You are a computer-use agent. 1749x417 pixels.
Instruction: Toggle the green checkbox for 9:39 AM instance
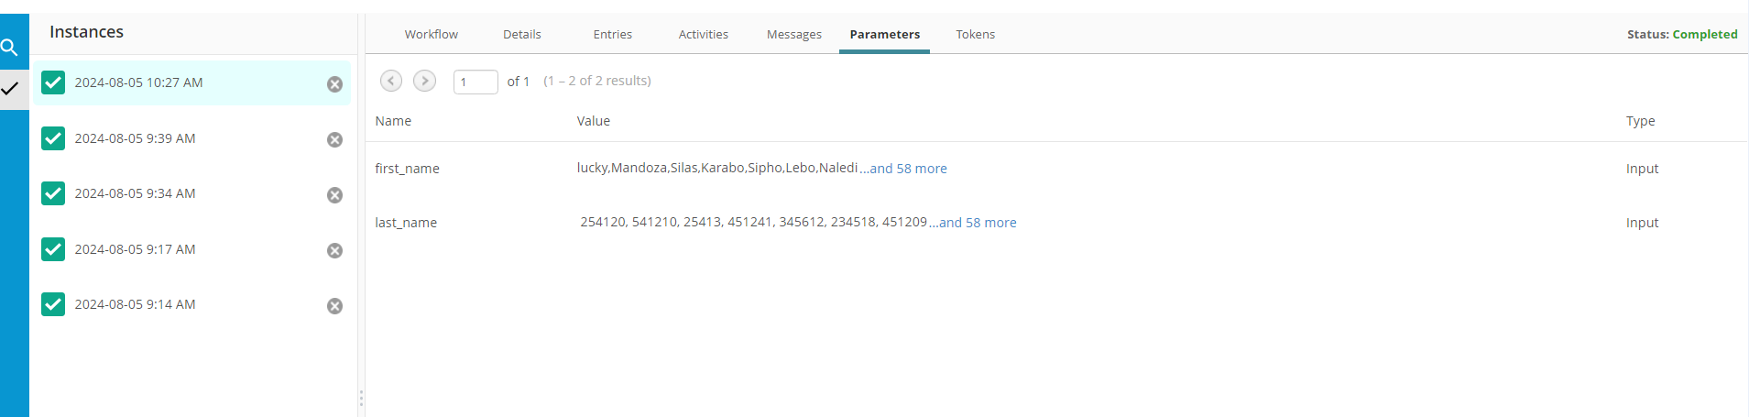tap(53, 138)
